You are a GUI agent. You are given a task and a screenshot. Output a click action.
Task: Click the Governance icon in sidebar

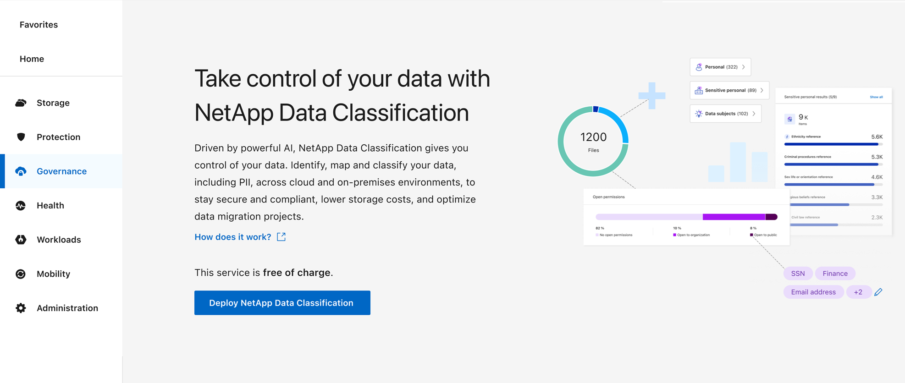(x=21, y=171)
